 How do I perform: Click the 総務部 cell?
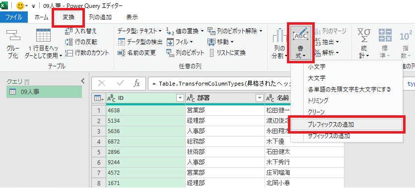pos(225,142)
